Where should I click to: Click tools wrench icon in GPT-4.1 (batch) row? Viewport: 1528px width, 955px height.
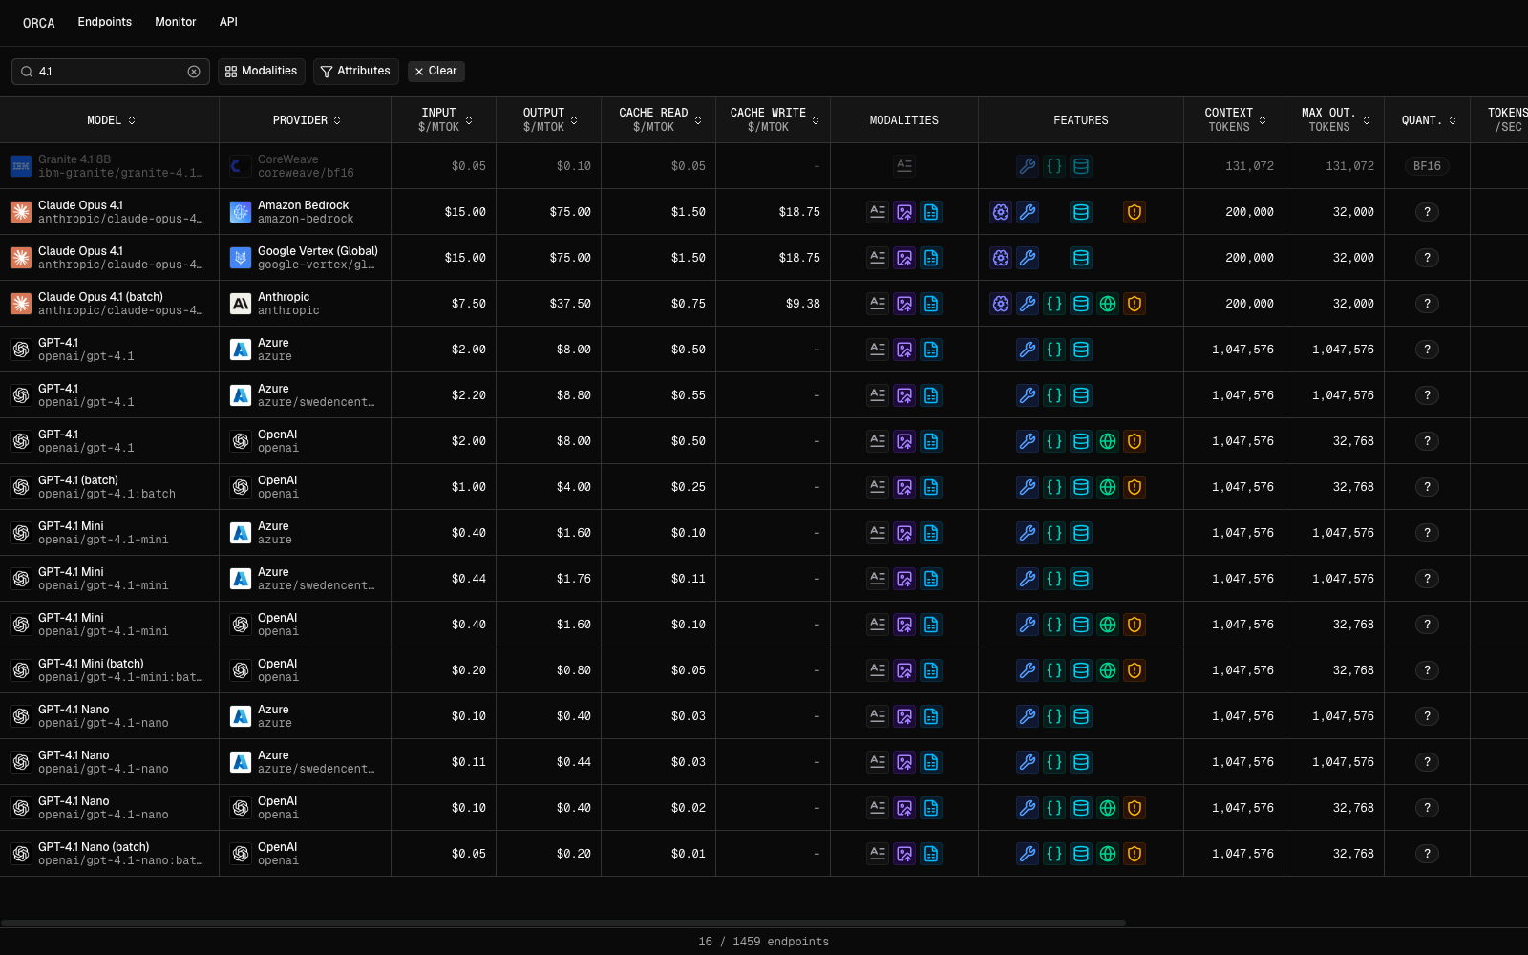coord(1028,487)
